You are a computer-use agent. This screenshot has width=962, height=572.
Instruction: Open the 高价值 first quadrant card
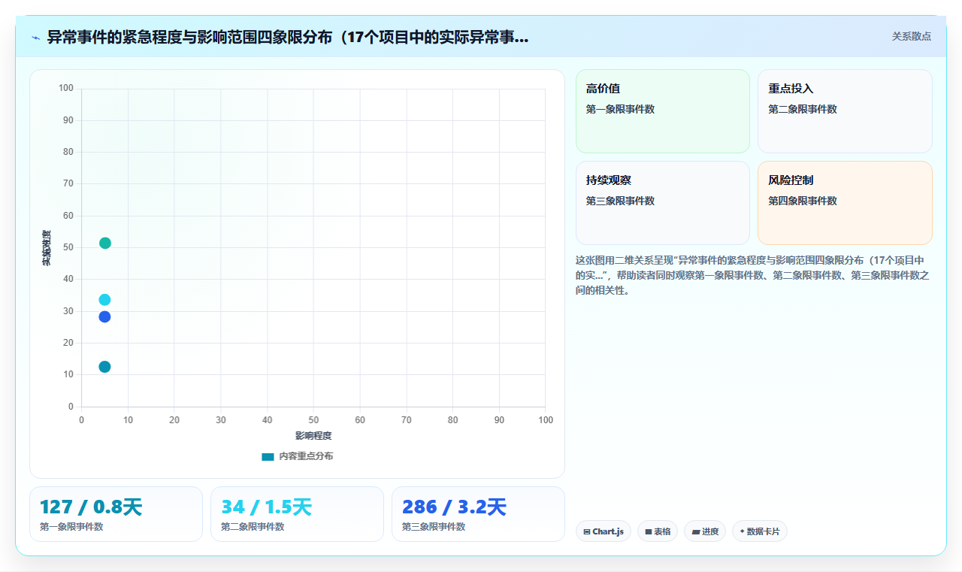click(x=663, y=111)
